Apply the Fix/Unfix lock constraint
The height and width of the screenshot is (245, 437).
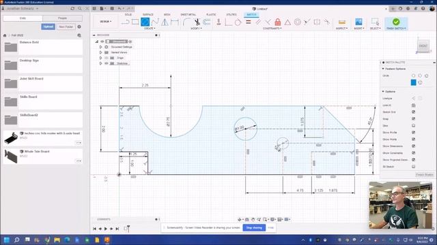[x=278, y=22]
